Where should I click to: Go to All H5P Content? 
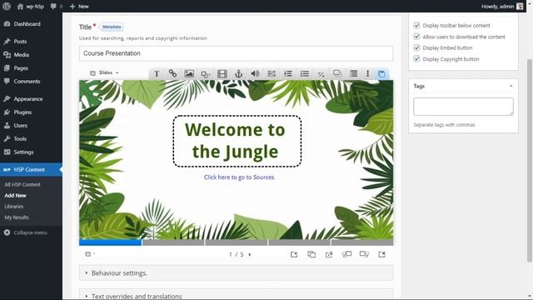pyautogui.click(x=22, y=184)
